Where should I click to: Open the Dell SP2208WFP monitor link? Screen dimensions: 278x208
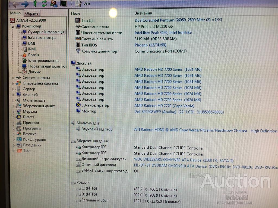179,112
